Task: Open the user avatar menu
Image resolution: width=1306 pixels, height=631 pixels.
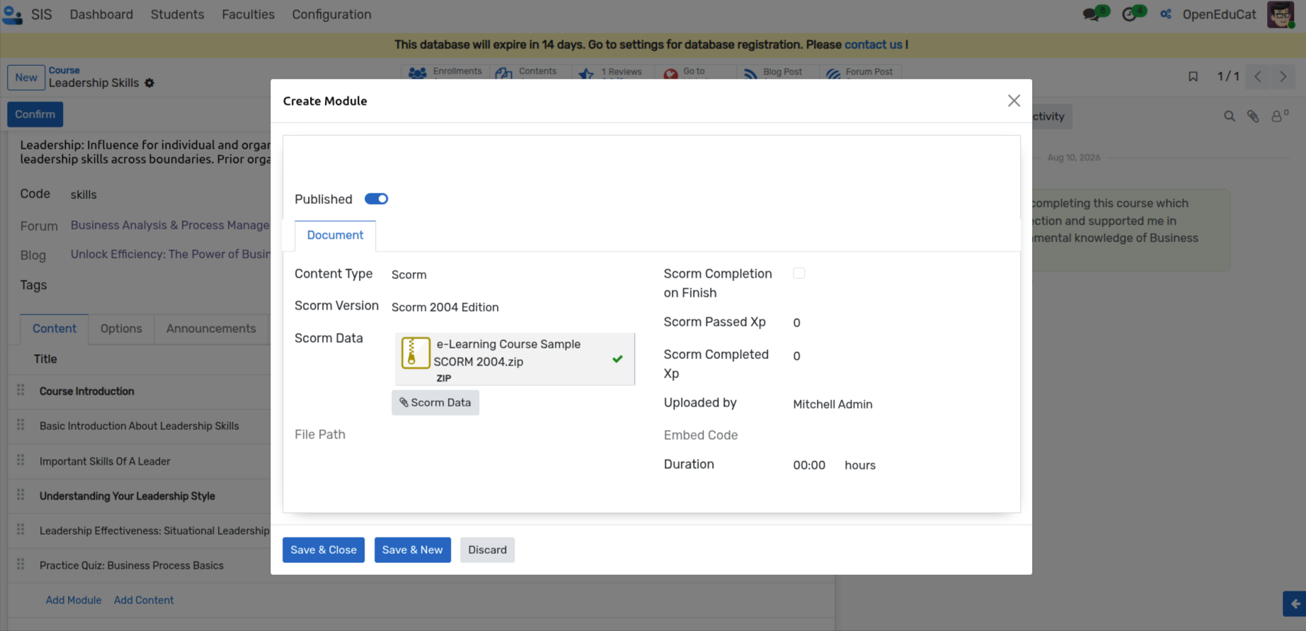Action: tap(1281, 14)
